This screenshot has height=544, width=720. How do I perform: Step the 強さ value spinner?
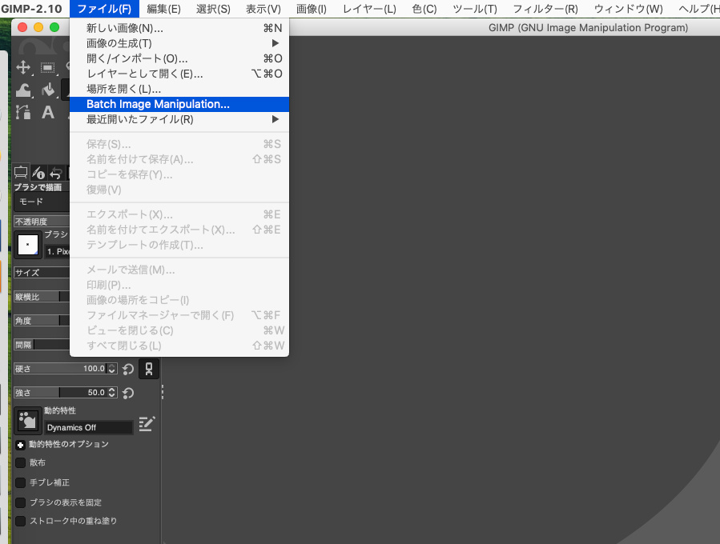pos(111,393)
